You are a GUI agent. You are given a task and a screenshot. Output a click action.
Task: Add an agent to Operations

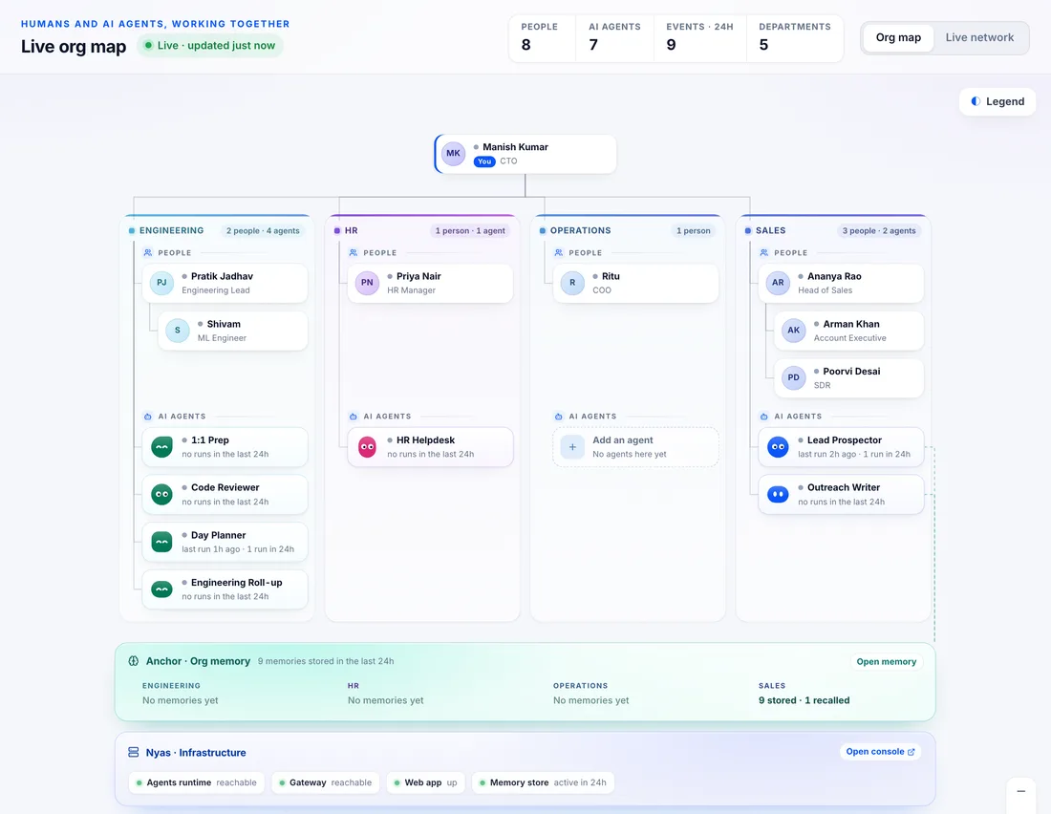(635, 446)
